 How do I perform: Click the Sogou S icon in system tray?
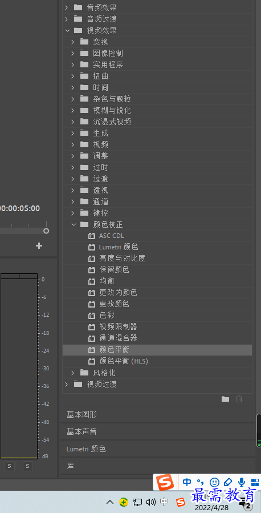[181, 502]
